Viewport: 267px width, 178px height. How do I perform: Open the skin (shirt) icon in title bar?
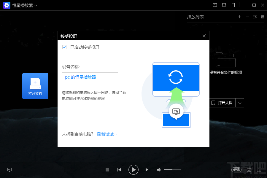(x=224, y=5)
